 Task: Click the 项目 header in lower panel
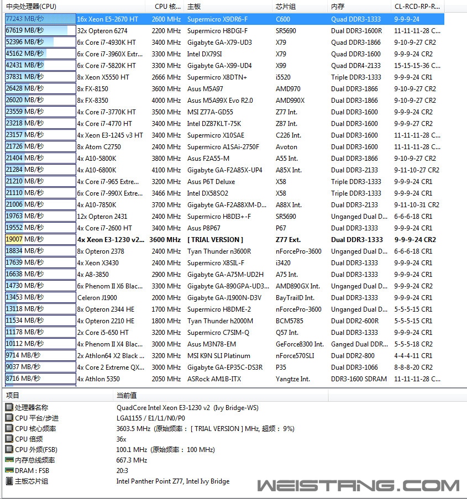pos(13,395)
